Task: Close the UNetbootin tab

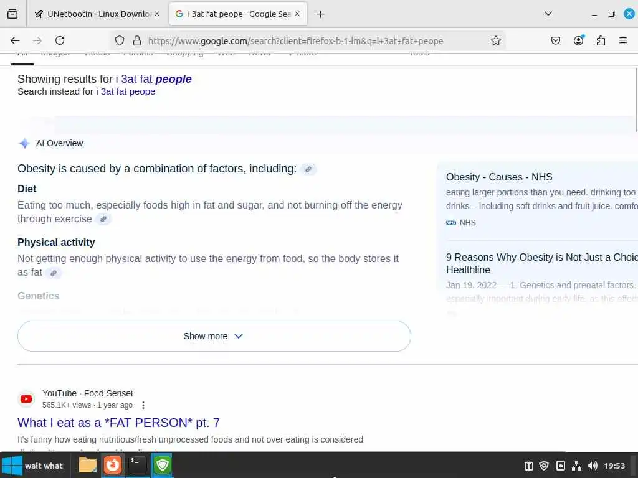Action: click(157, 14)
